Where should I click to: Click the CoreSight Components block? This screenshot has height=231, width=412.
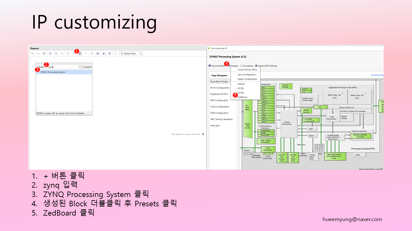[311, 120]
